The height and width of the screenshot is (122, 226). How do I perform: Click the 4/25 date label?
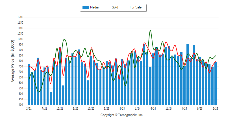click(x=184, y=108)
